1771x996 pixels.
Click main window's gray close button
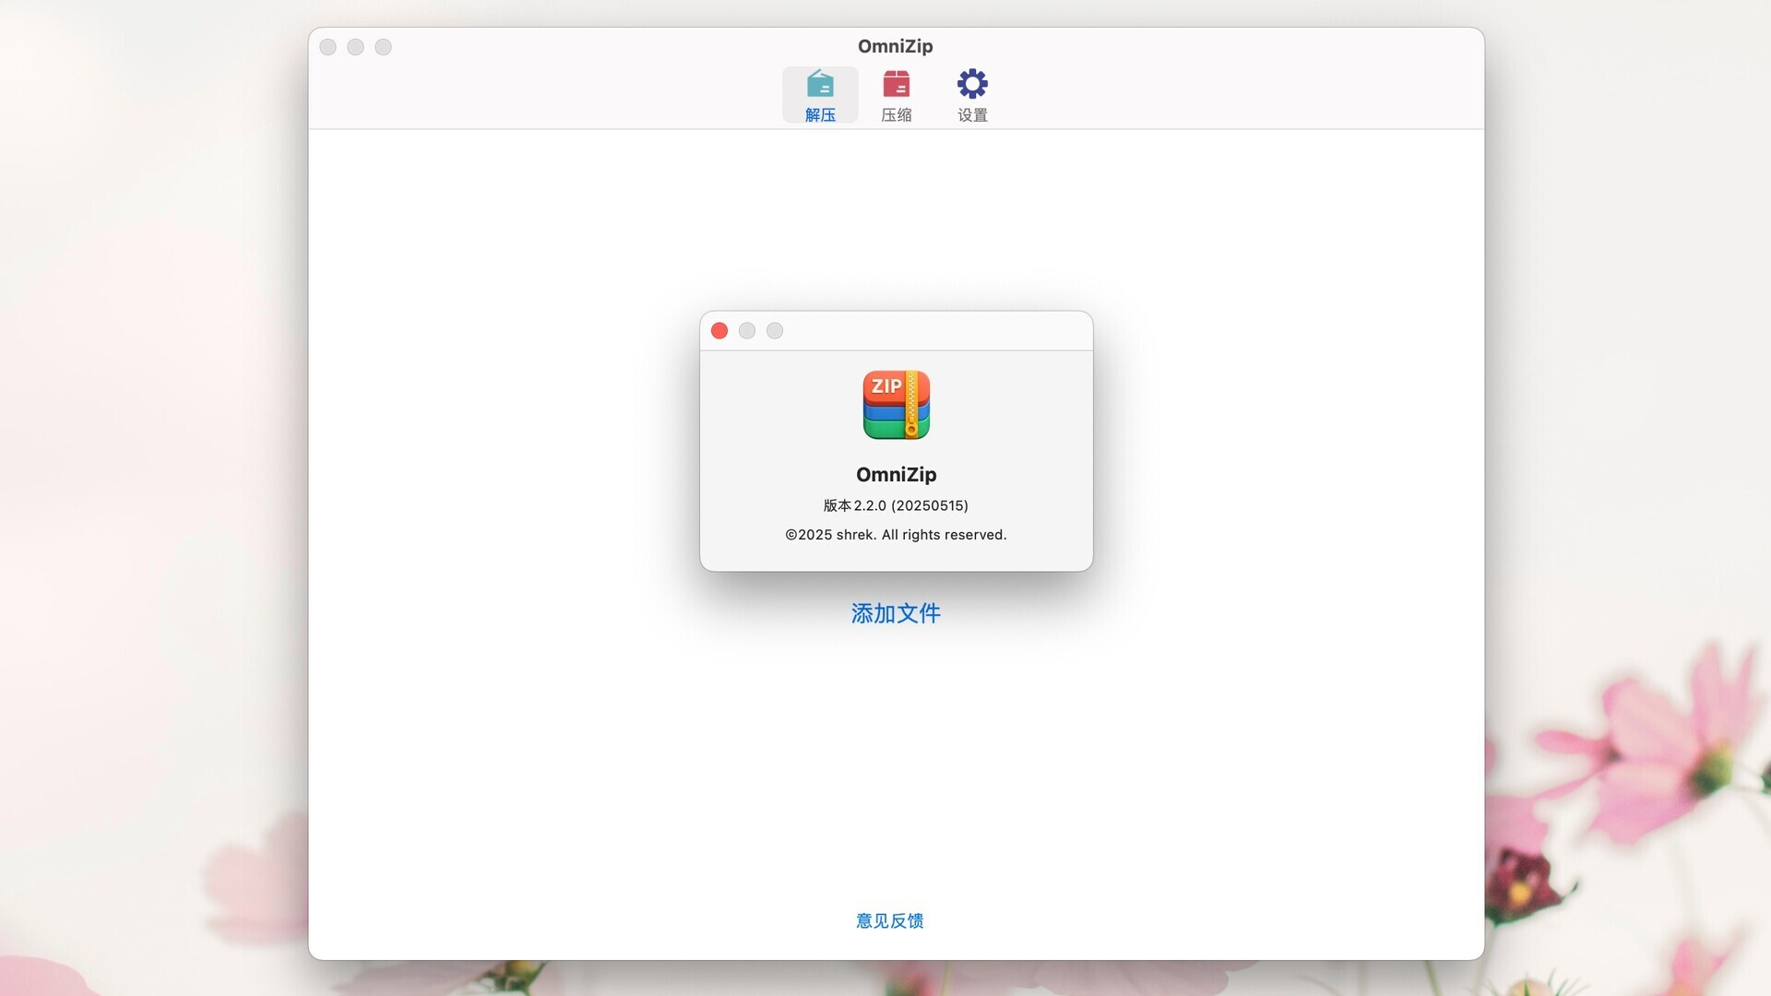pyautogui.click(x=327, y=47)
